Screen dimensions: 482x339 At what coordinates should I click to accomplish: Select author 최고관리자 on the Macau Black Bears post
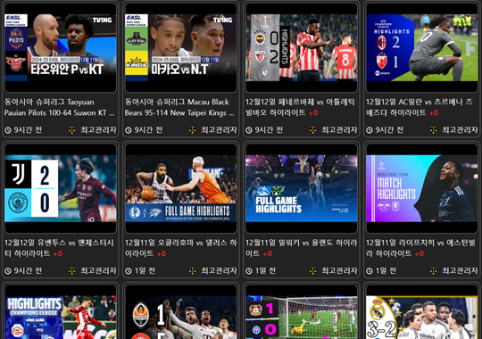219,130
